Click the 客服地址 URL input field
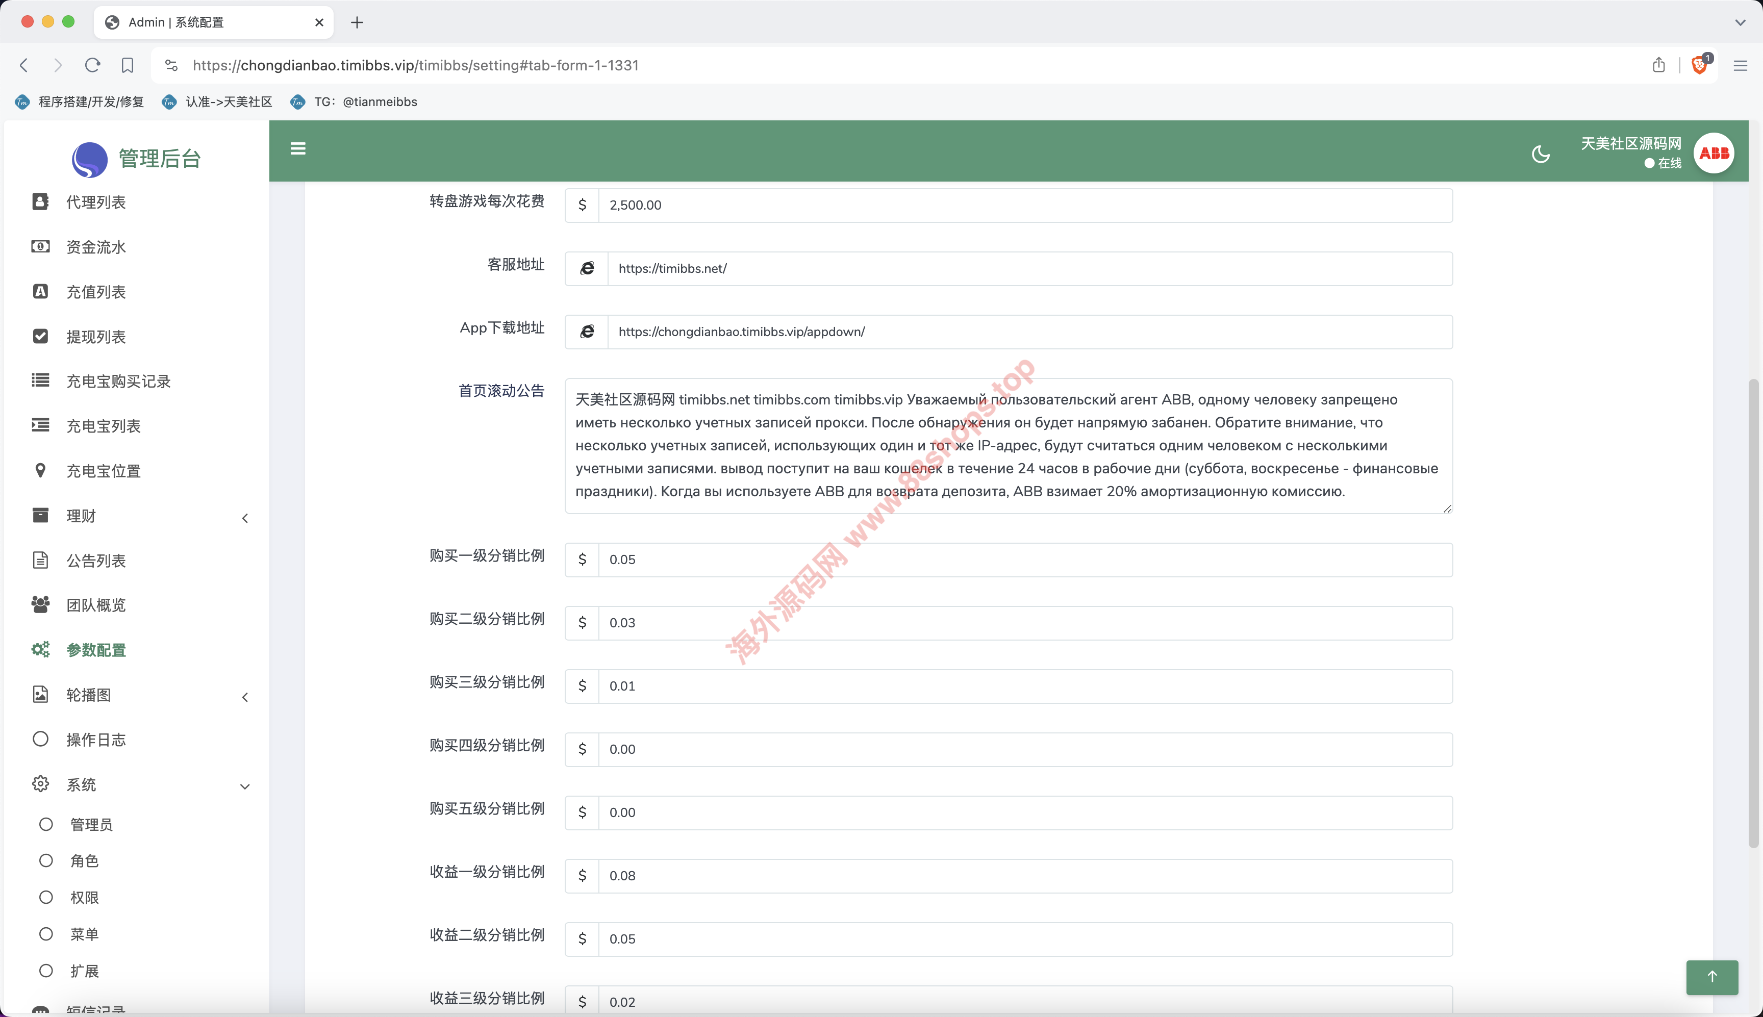The height and width of the screenshot is (1017, 1763). 1029,268
